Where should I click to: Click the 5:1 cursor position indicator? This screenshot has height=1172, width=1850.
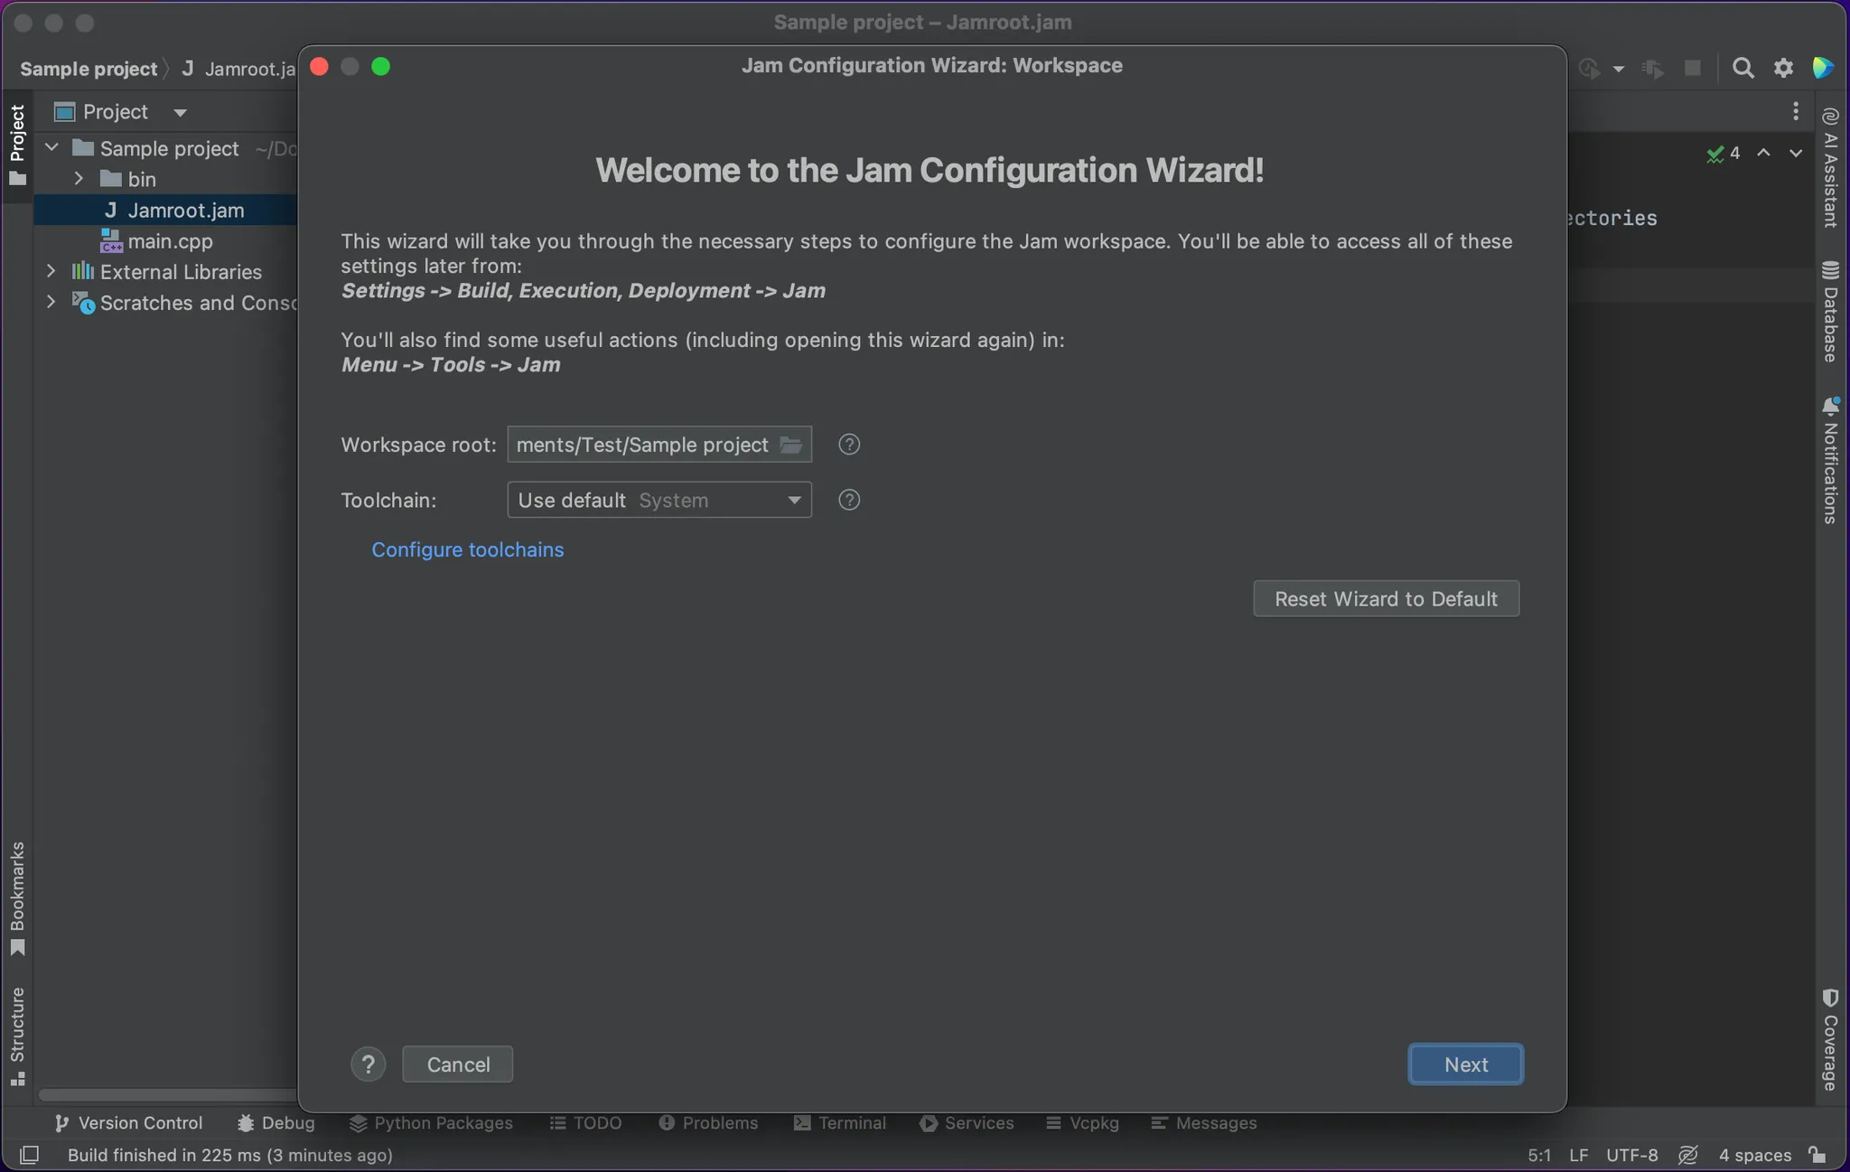(x=1539, y=1155)
